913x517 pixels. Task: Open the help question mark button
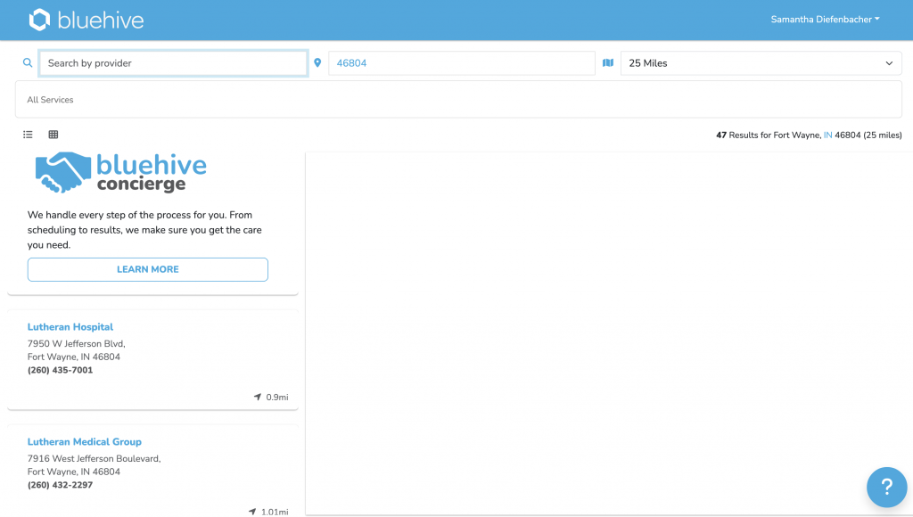(x=886, y=488)
